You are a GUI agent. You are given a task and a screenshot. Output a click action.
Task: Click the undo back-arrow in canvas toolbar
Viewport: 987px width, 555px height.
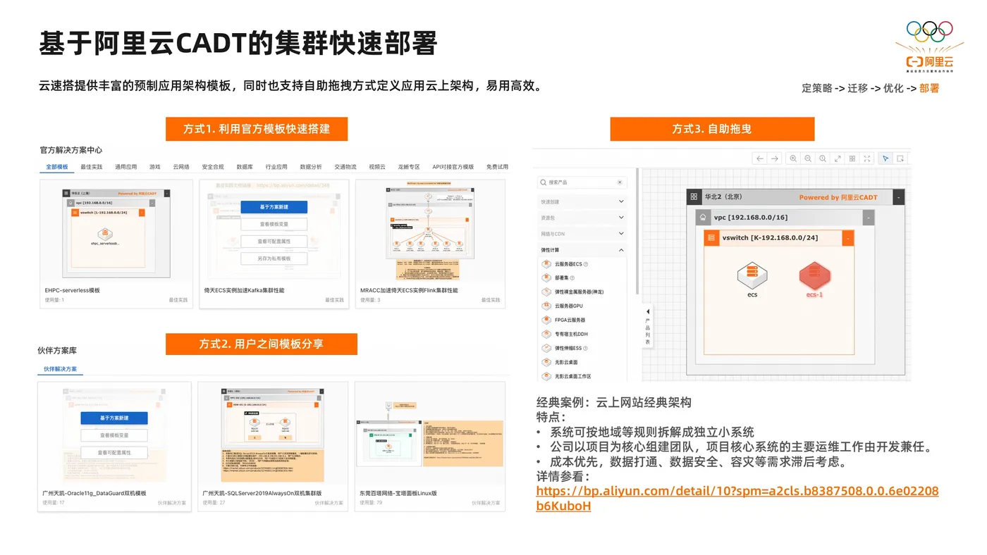coord(760,158)
